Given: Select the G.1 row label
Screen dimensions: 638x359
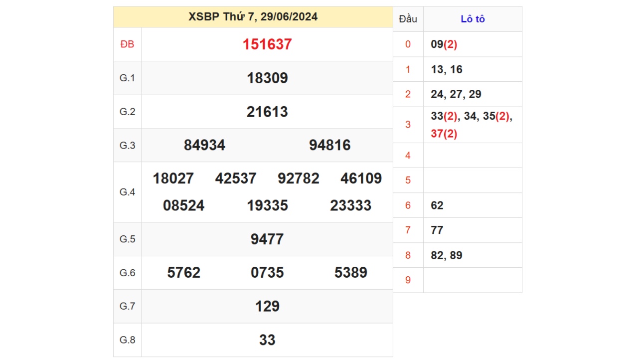Looking at the screenshot, I should [127, 78].
